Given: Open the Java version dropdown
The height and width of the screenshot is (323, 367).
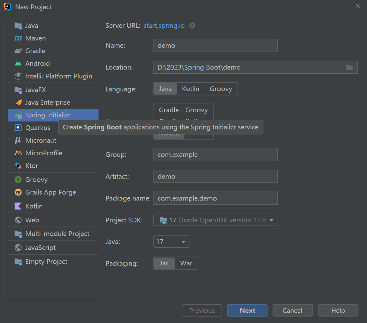Looking at the screenshot, I should [x=183, y=242].
